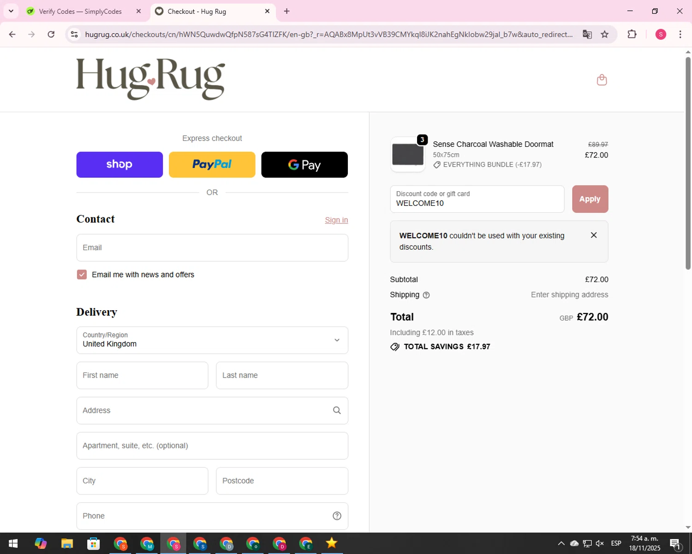The height and width of the screenshot is (554, 692).
Task: Uncheck Email me with news and offers
Action: tap(82, 275)
